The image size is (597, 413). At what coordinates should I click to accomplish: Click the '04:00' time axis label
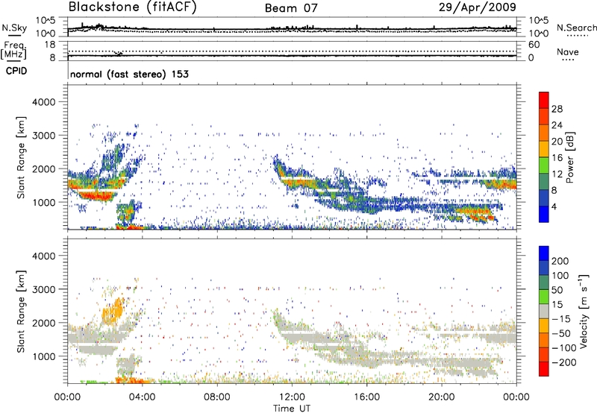click(143, 397)
